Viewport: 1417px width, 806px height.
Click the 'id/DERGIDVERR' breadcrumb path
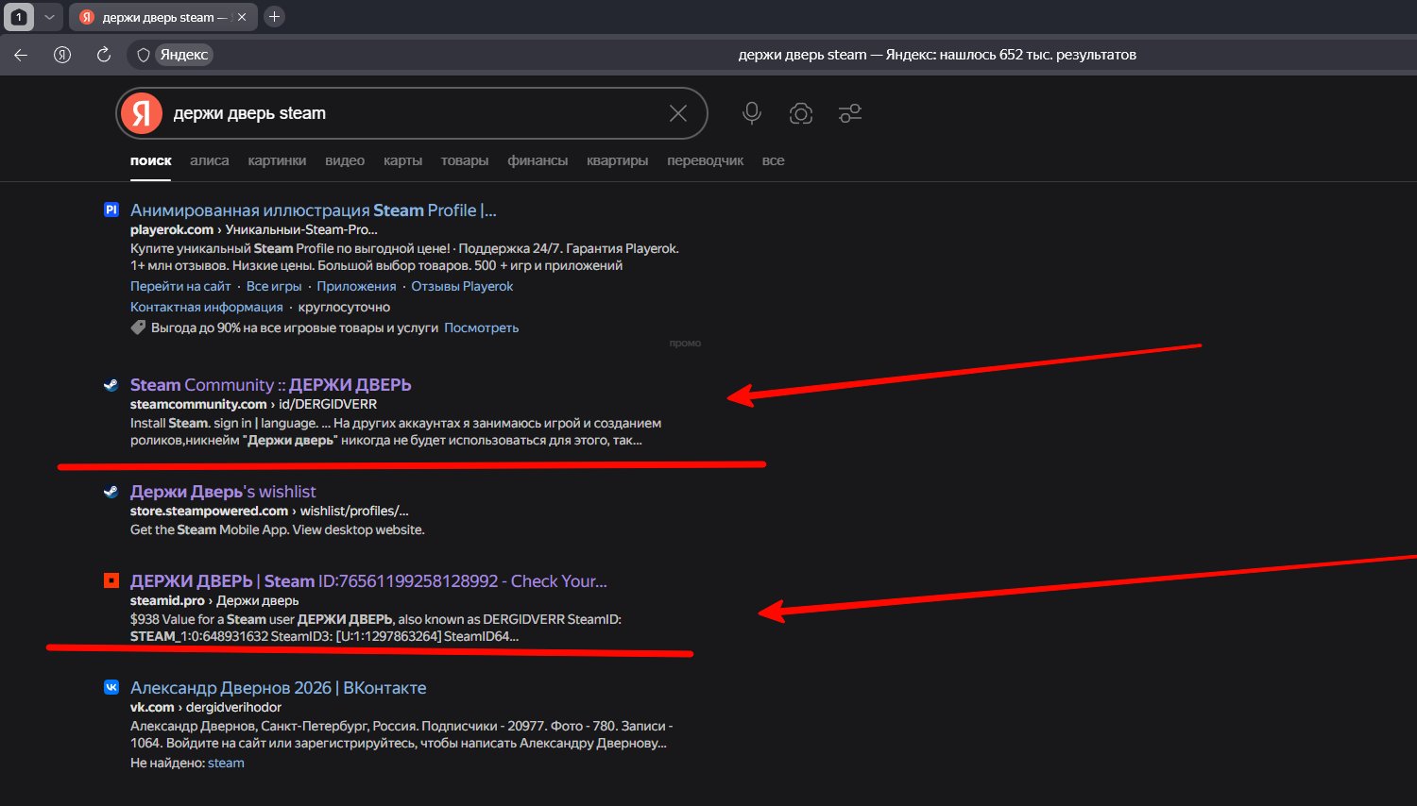tap(328, 404)
